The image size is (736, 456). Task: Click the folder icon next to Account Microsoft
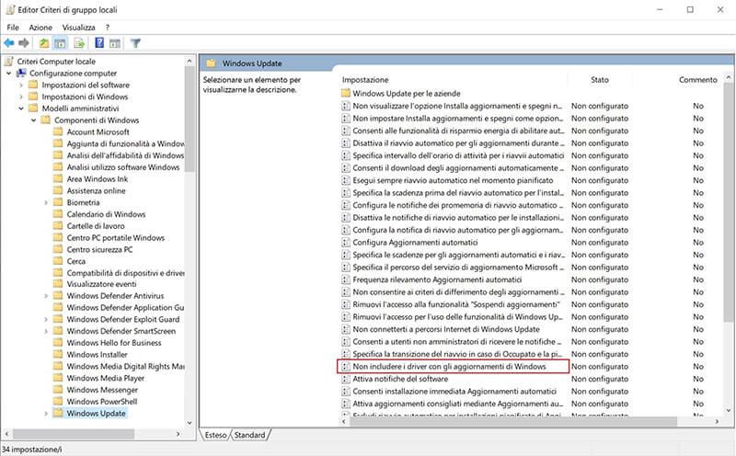tap(58, 131)
